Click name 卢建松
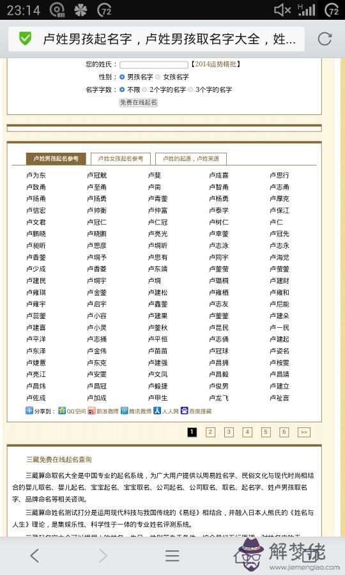Image resolution: width=345 pixels, height=575 pixels. [x=158, y=292]
